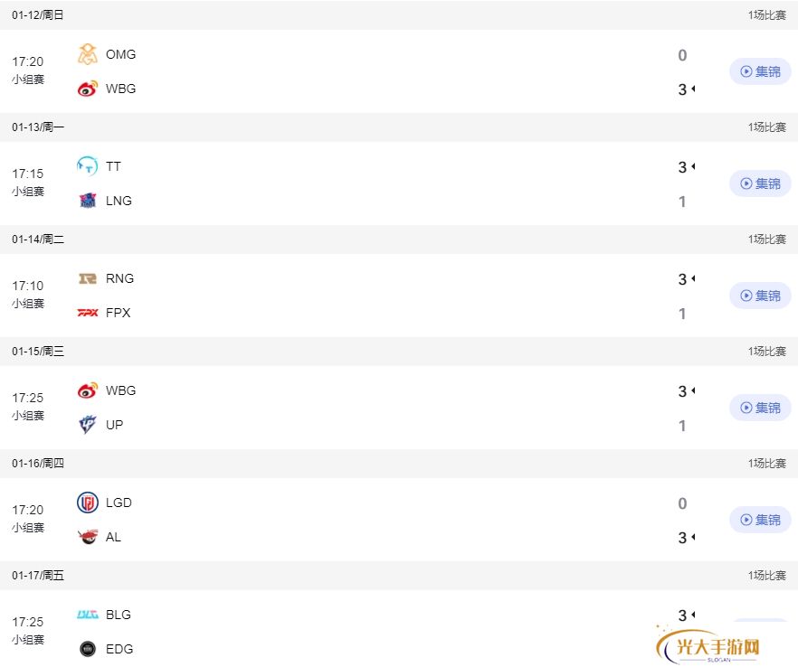This screenshot has width=798, height=667.
Task: Select the 01-15 Wednesday date header
Action: [x=38, y=352]
